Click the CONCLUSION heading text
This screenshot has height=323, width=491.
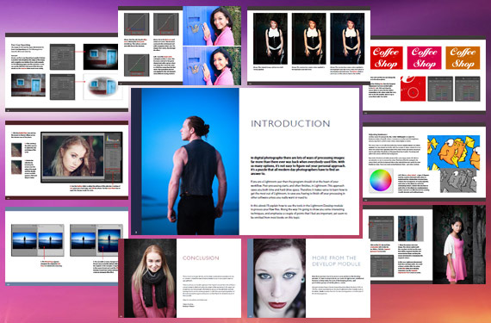201,258
